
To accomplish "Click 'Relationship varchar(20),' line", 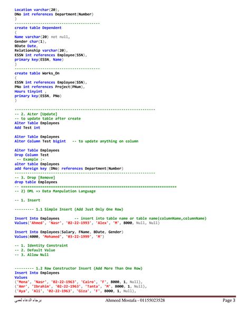I will click(41, 51).
